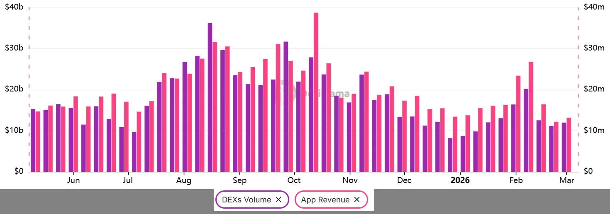Click the Dec label on the x-axis

[x=404, y=180]
